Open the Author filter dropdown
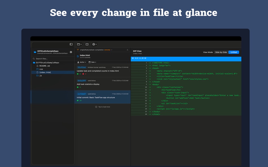Image resolution: width=268 pixels, height=167 pixels. point(82,62)
